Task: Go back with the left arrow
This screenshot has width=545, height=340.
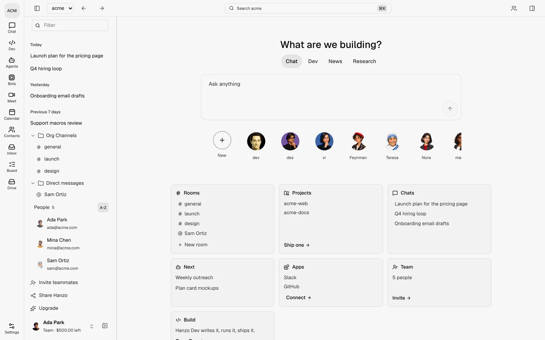Action: (x=84, y=8)
